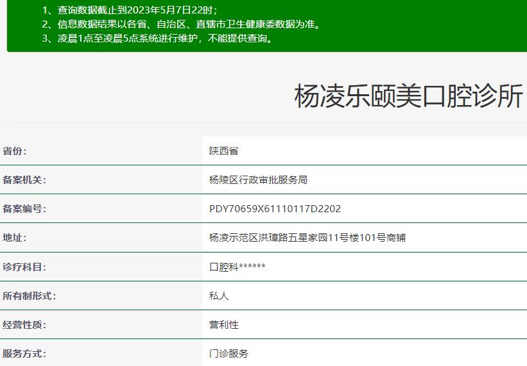The width and height of the screenshot is (527, 366).
Task: Click the 备案编号 label
Action: tap(24, 209)
